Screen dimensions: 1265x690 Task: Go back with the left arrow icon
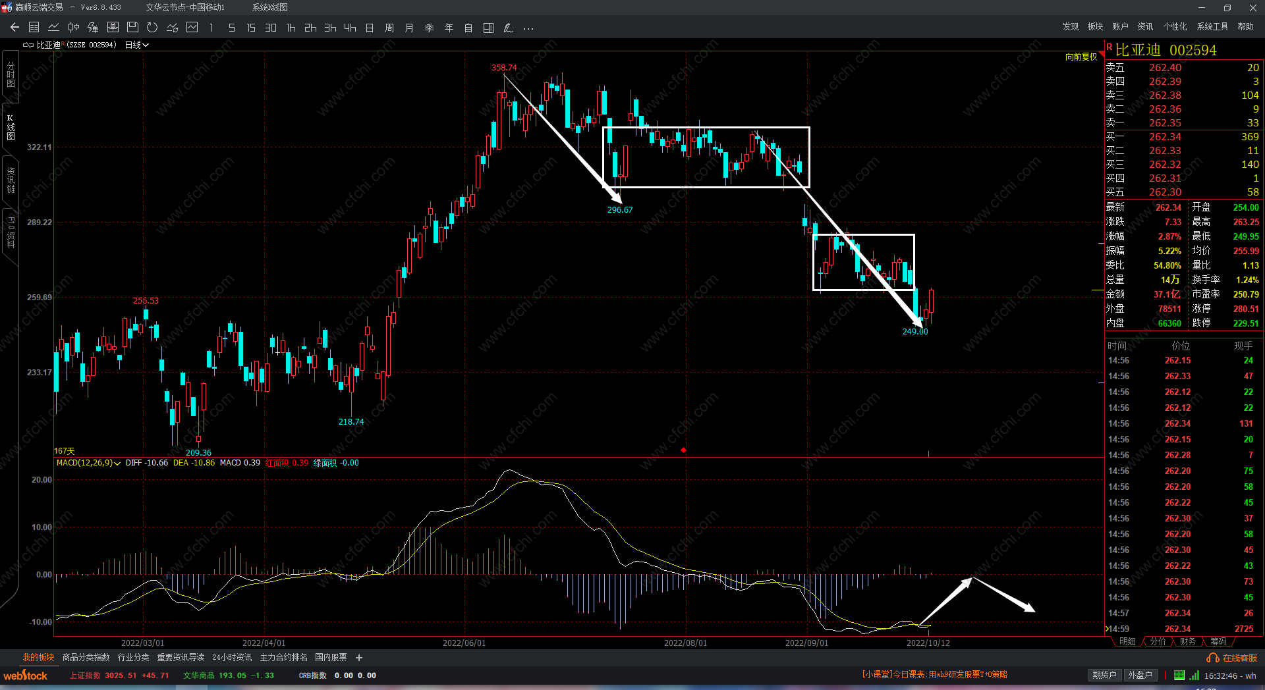14,28
